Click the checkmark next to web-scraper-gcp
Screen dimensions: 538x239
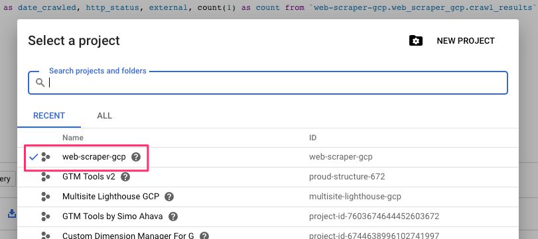point(33,157)
